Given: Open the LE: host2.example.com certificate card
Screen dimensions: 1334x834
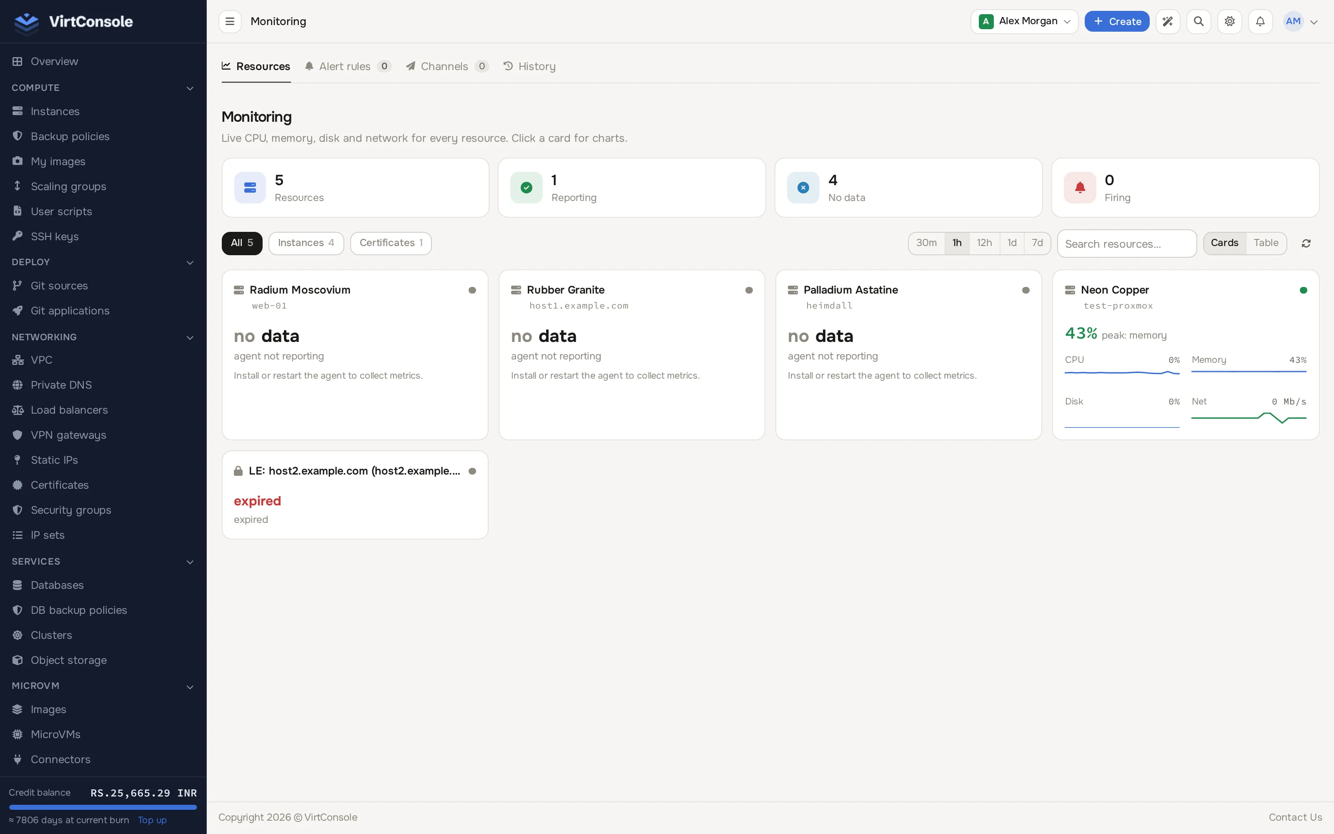Looking at the screenshot, I should coord(355,495).
